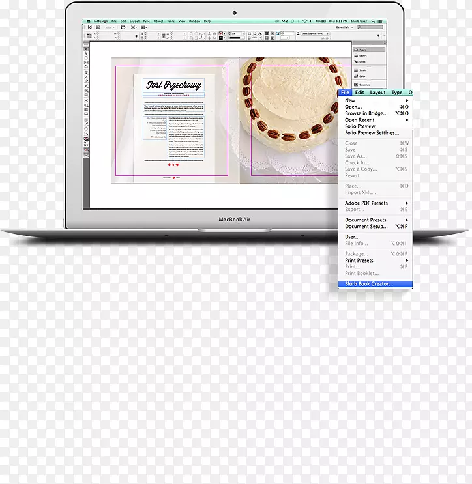Click Type in the enlarged menu overlay

pos(397,93)
